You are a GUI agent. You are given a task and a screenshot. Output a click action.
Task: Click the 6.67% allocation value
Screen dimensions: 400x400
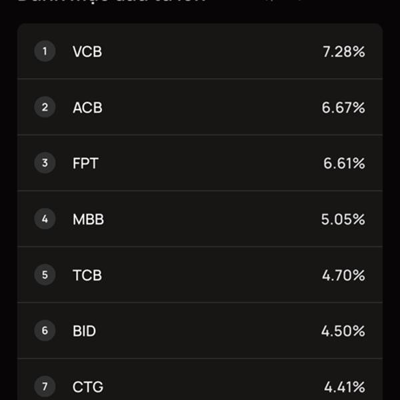[343, 107]
